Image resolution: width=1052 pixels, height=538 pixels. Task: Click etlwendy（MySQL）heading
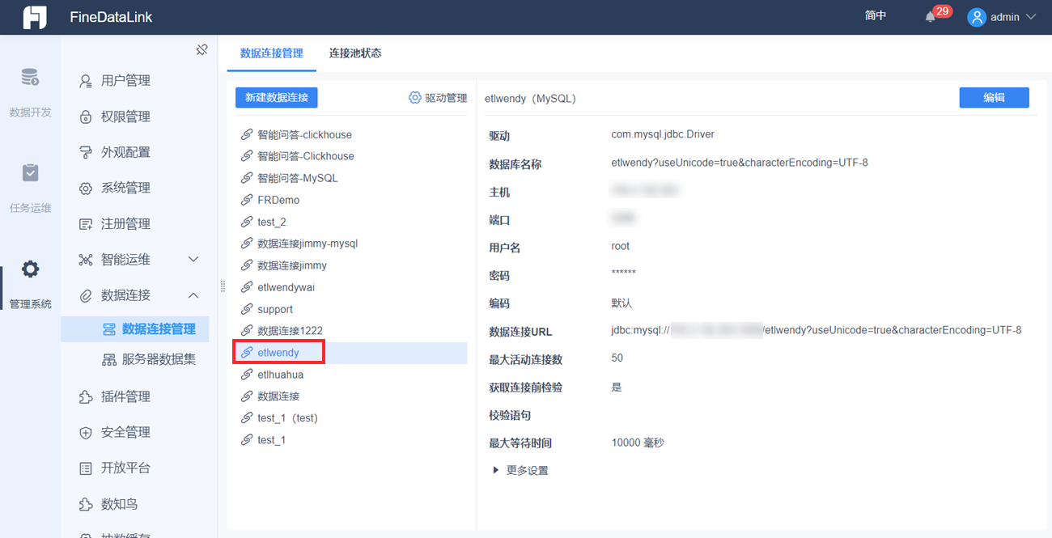pyautogui.click(x=530, y=98)
